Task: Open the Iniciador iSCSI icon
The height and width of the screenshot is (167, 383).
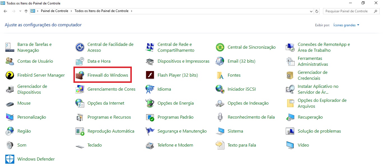Action: (x=220, y=89)
